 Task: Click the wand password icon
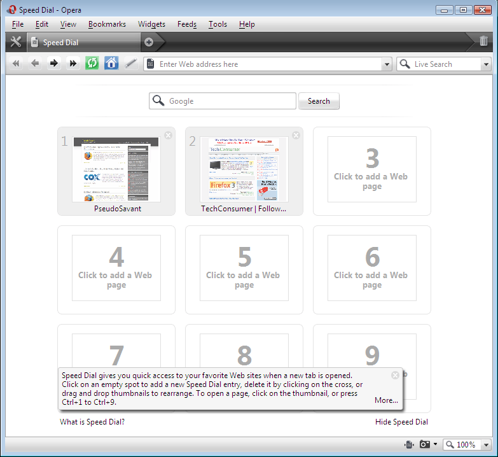(130, 64)
